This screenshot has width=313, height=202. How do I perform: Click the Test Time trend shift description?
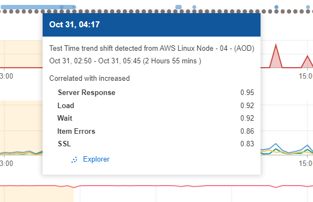152,48
